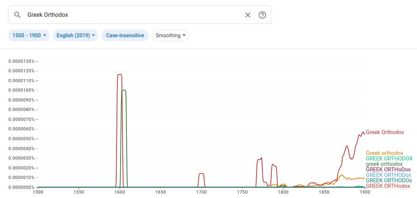The image size is (417, 198).
Task: Click the dark green line's peak near 1605
Action: tap(124, 90)
